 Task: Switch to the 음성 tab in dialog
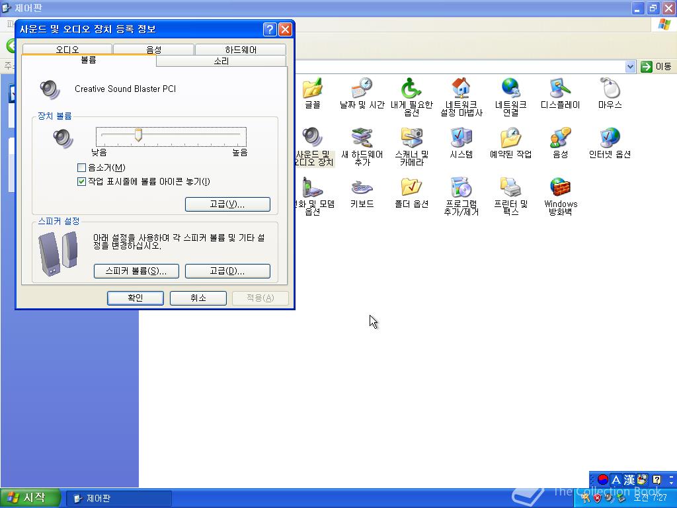point(153,49)
